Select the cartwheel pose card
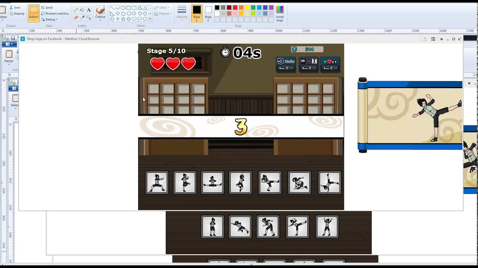The image size is (478, 268). coord(330,183)
